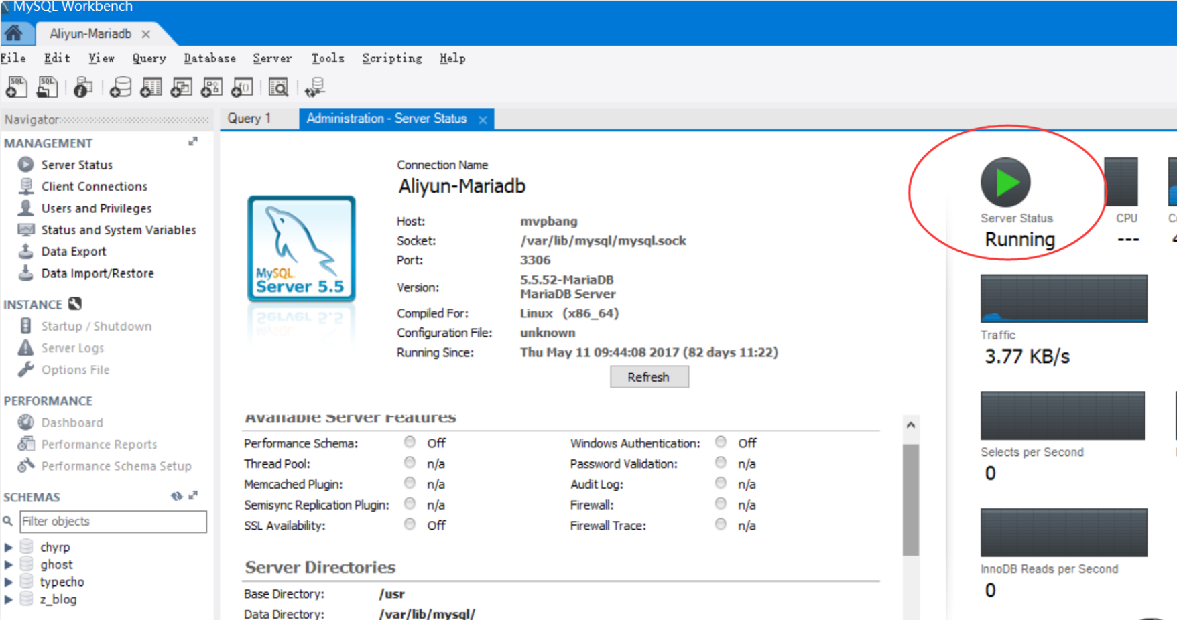Viewport: 1177px width, 620px height.
Task: Open Server Logs warning icon
Action: pyautogui.click(x=25, y=347)
